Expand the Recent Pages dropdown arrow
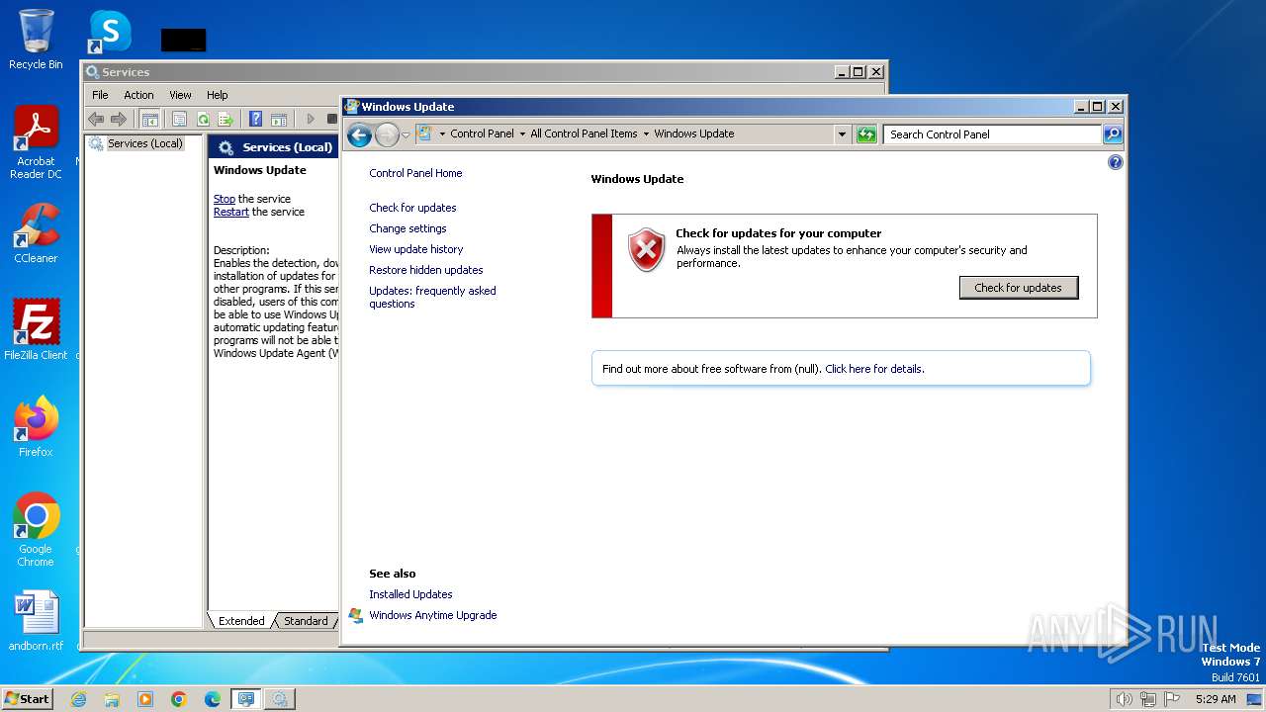 (406, 134)
